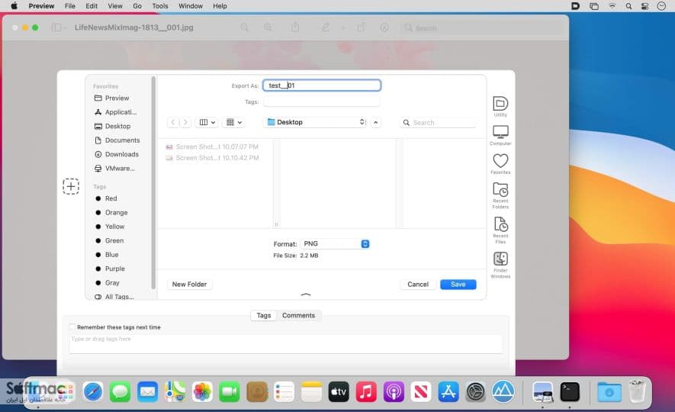Open Control Center in menu bar
The width and height of the screenshot is (675, 412).
[644, 6]
